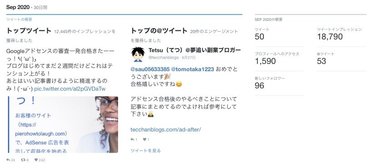Screen dimensions: 376x165
Task: Click the heart icon under the top @tweet
Action: pyautogui.click(x=144, y=139)
